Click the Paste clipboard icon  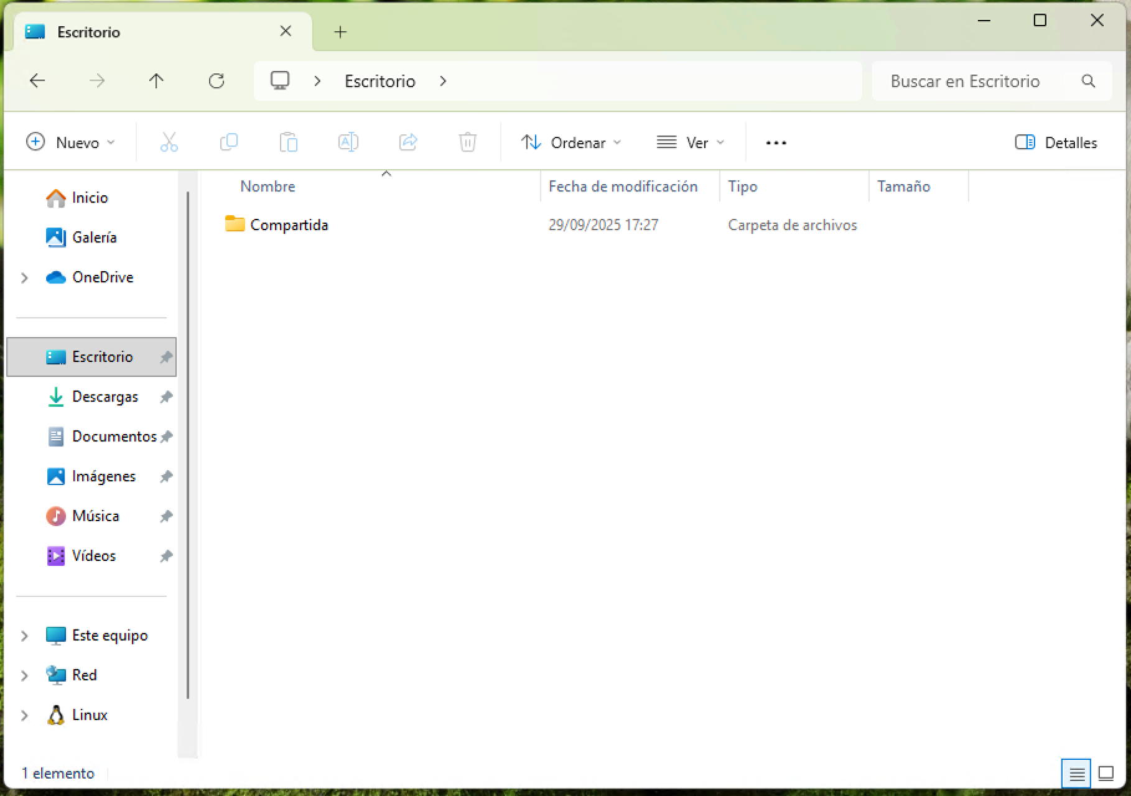[x=288, y=142]
